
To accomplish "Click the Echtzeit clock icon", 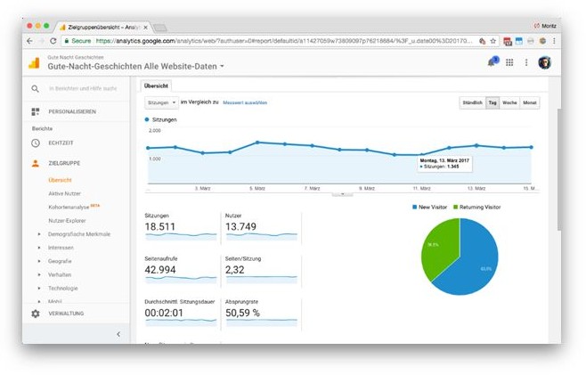I will [36, 143].
